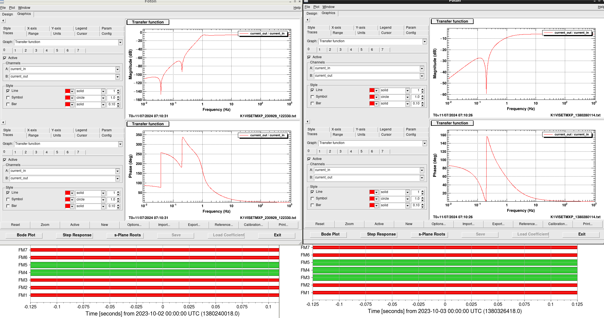Switch to Design tab in right window
The image size is (604, 318).
tap(312, 14)
